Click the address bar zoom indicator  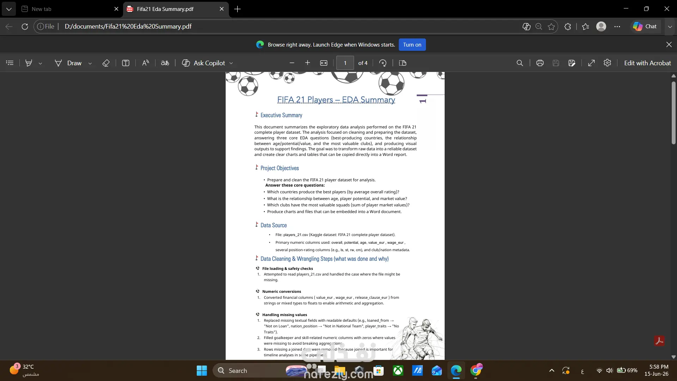click(x=539, y=26)
